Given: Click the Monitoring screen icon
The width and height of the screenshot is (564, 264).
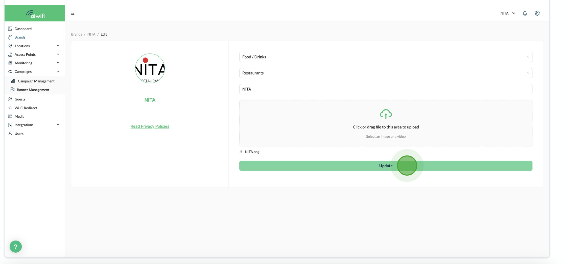Looking at the screenshot, I should (x=10, y=63).
